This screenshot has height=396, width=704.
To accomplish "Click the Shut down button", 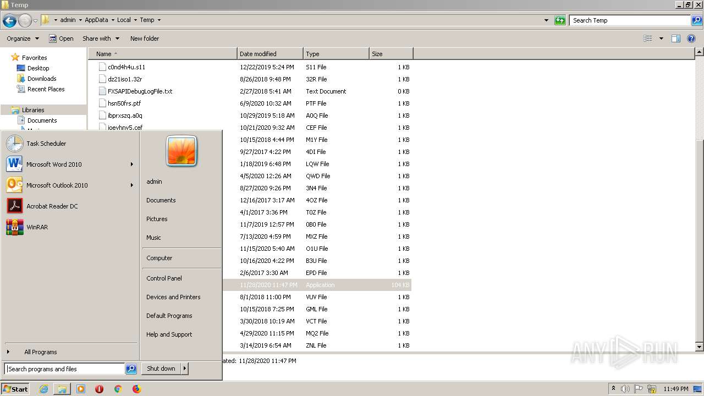I will pos(161,369).
